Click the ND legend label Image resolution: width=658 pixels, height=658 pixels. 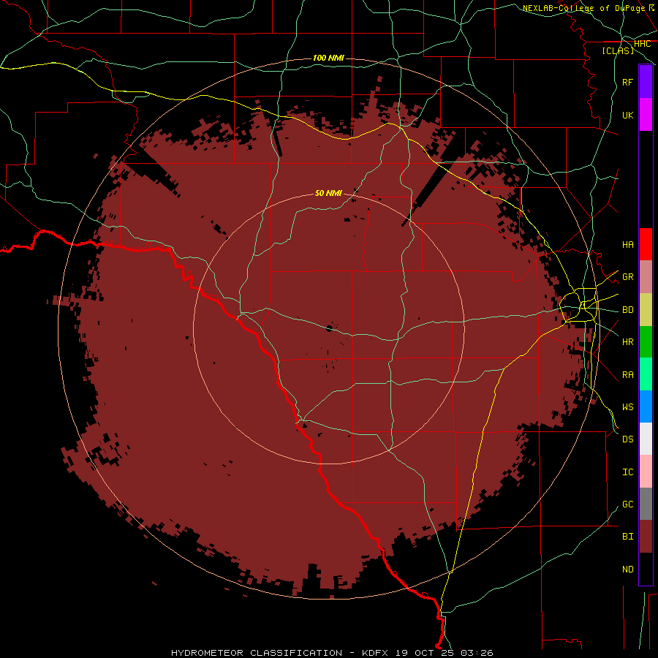point(627,569)
